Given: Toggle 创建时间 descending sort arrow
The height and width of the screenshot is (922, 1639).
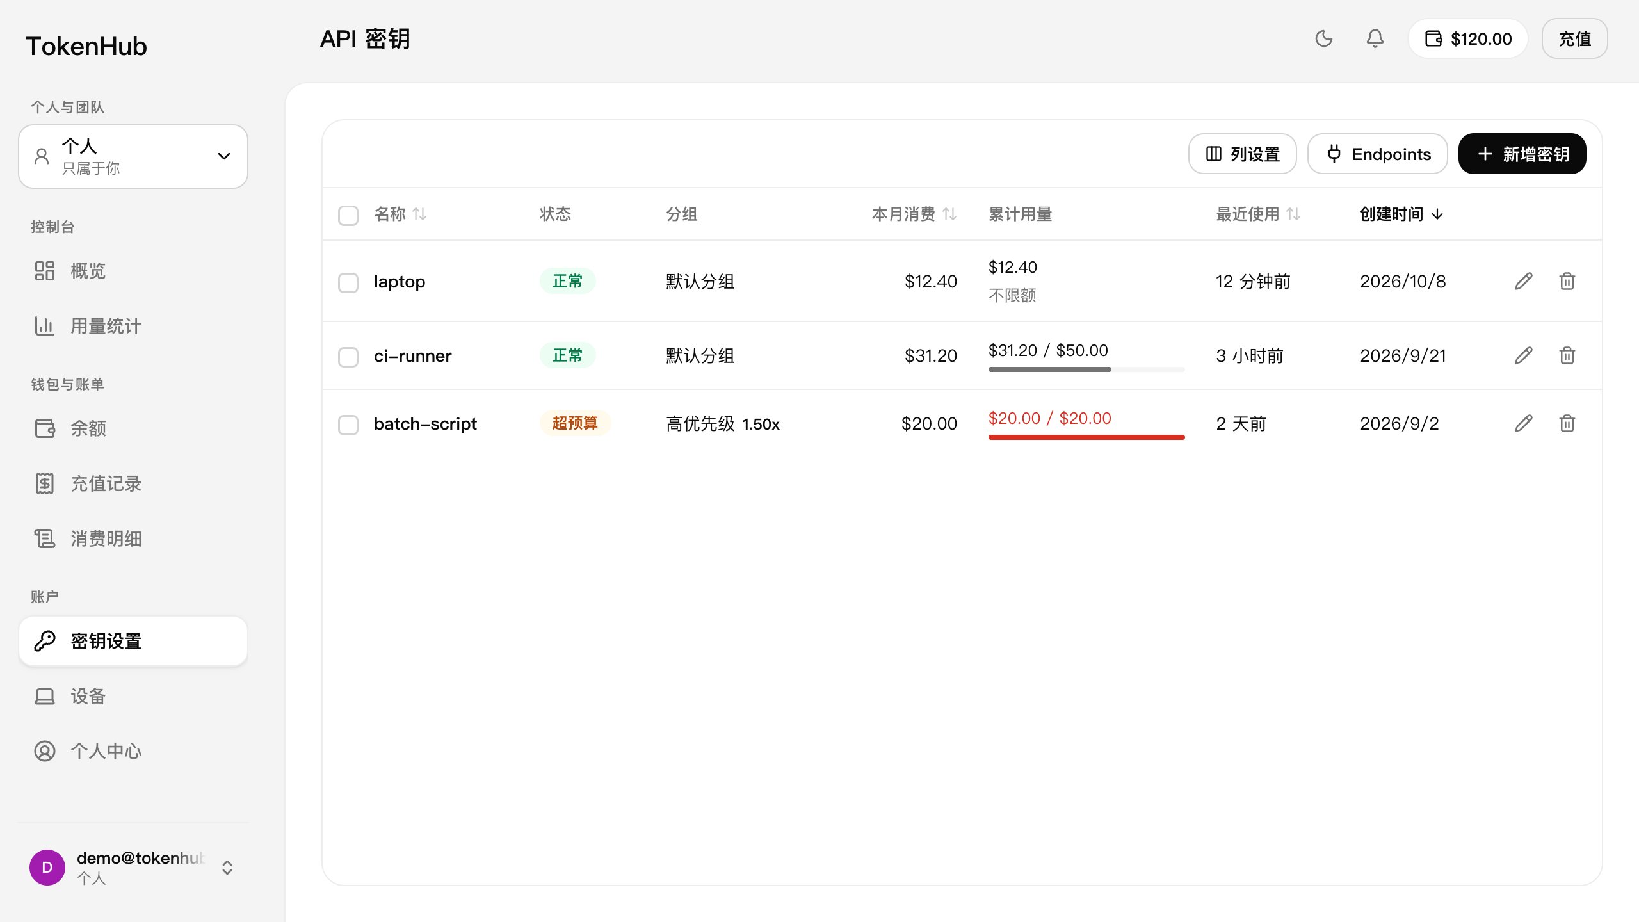Looking at the screenshot, I should click(x=1437, y=214).
